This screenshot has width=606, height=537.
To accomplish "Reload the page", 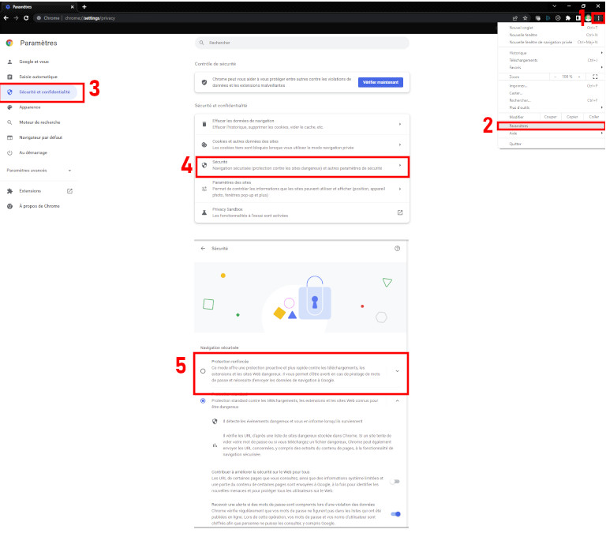I will coord(26,18).
